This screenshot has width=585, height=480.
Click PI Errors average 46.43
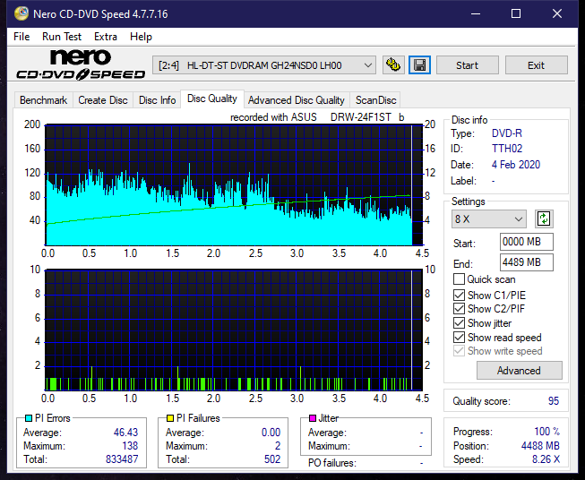click(x=125, y=433)
